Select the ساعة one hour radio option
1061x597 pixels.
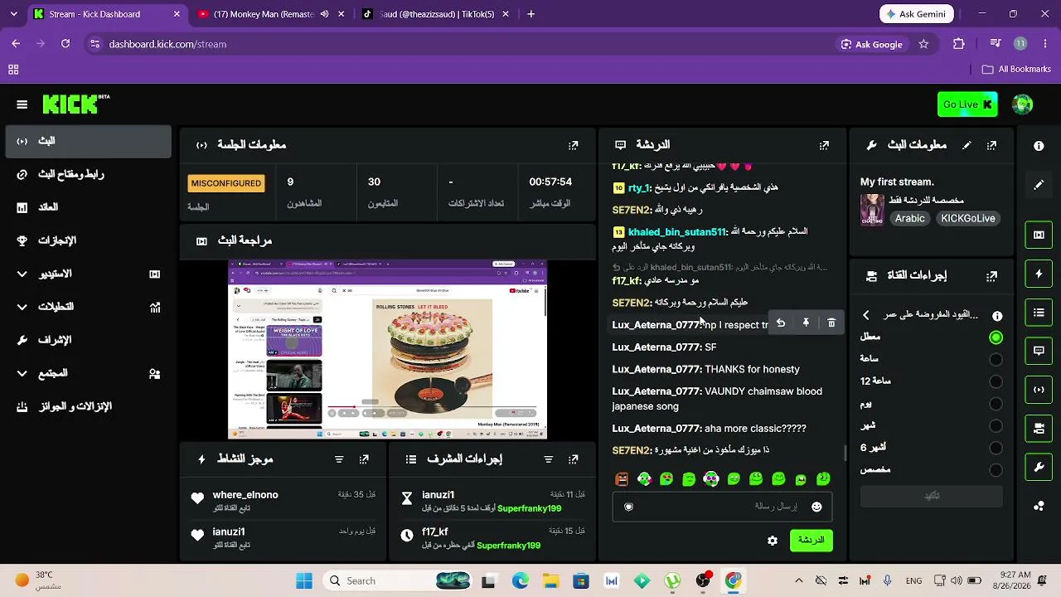pos(996,360)
